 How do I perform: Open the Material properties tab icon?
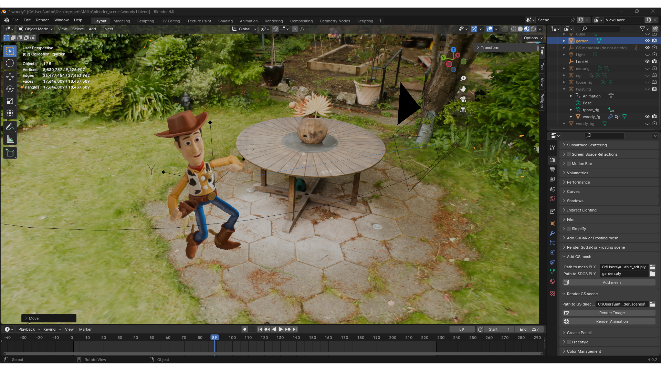552,281
